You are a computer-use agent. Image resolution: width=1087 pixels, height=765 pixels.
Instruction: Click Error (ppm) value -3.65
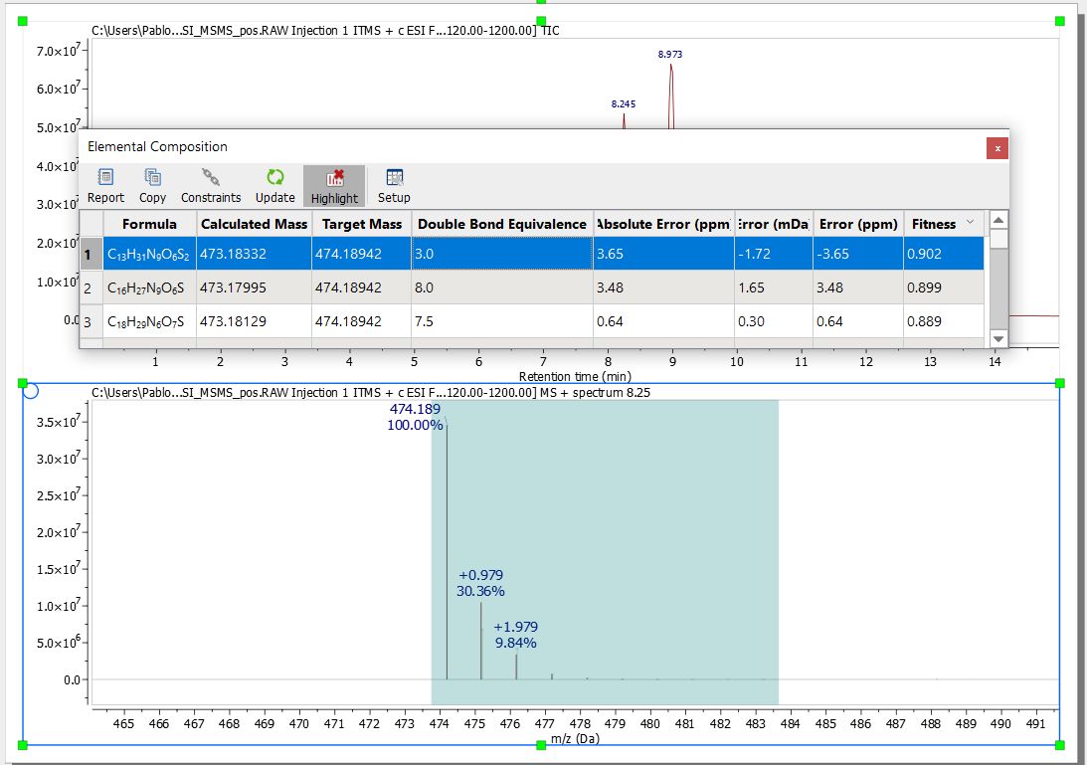832,254
